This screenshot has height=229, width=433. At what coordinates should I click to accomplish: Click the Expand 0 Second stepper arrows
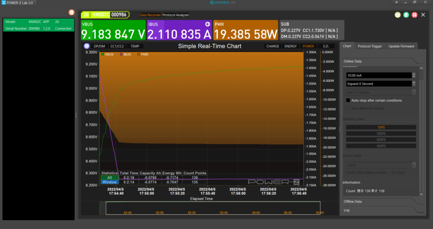coord(414,84)
